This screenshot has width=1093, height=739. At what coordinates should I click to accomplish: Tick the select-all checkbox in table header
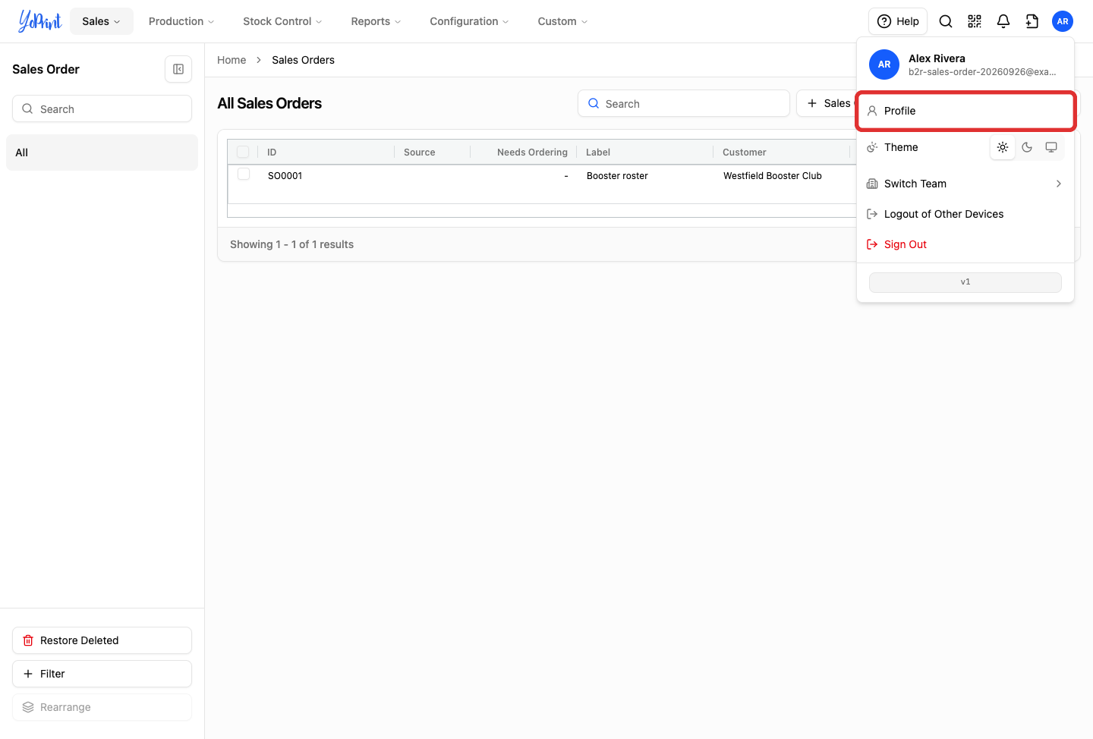pyautogui.click(x=243, y=152)
